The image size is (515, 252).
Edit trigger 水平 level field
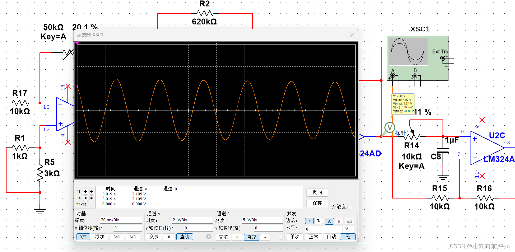323,229
